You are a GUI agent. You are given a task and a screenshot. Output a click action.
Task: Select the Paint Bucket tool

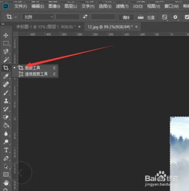coord(6,125)
